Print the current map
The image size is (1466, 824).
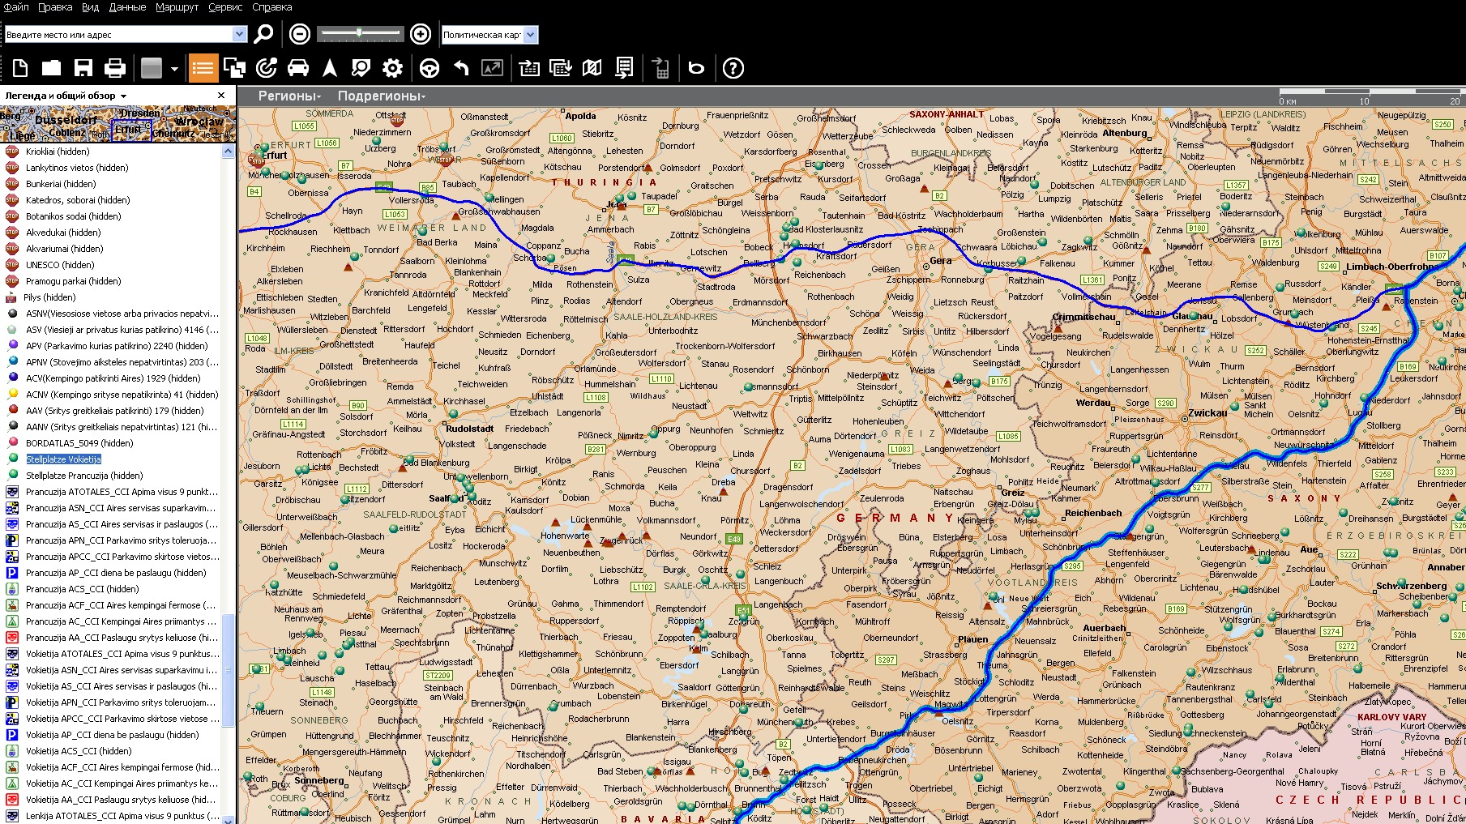point(115,68)
